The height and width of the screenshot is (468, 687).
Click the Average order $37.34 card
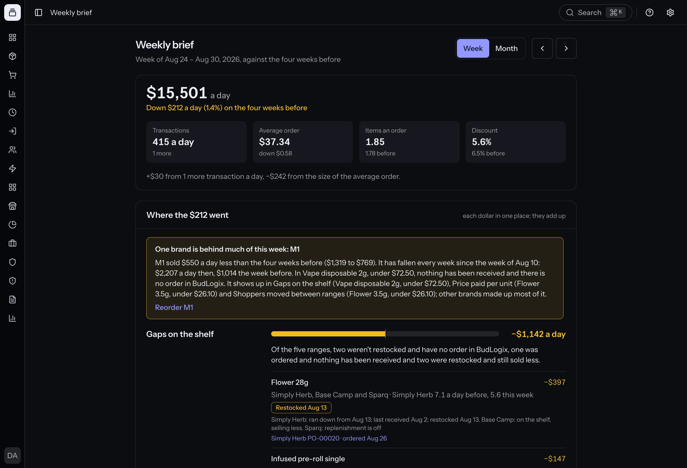(303, 142)
